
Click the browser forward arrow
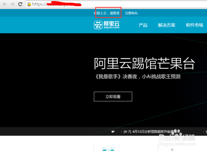click(x=12, y=4)
